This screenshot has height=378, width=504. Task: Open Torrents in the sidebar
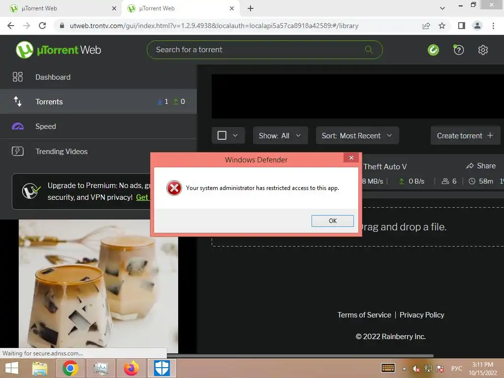98,101
